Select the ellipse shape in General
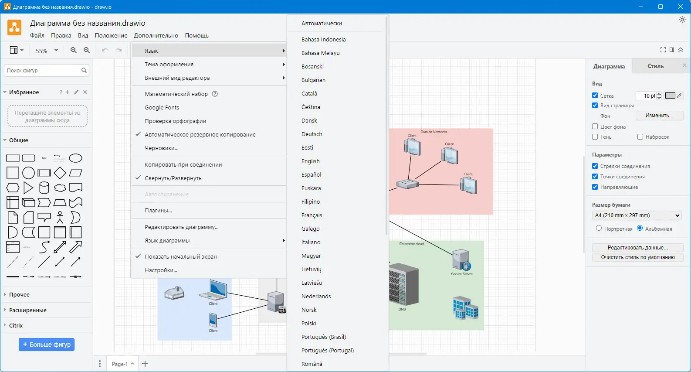The height and width of the screenshot is (372, 691). (x=76, y=158)
